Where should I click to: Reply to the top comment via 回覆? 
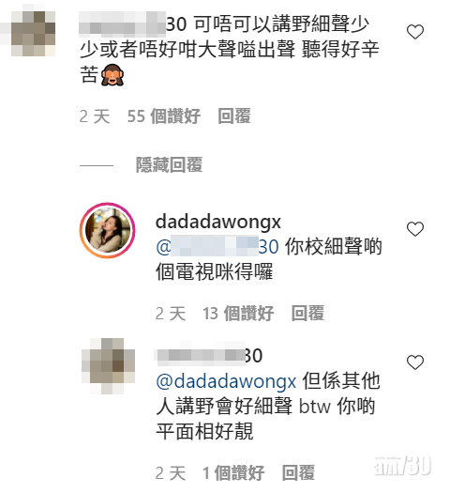pos(234,116)
